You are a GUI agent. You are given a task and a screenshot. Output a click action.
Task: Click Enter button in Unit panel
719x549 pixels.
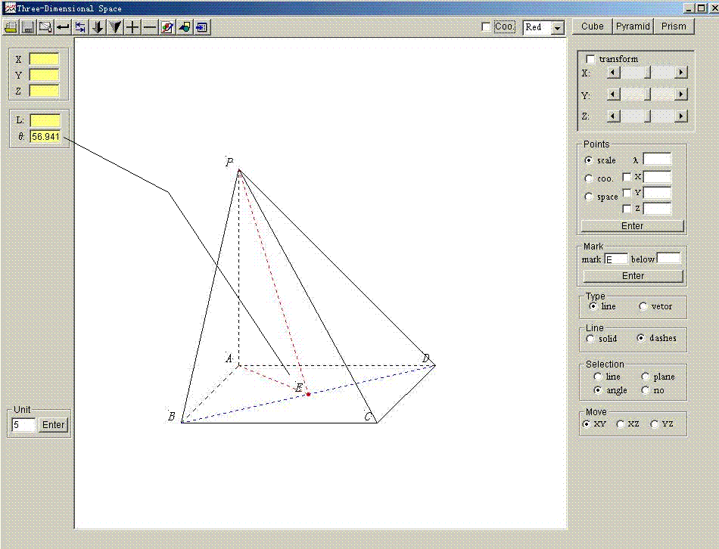(53, 425)
